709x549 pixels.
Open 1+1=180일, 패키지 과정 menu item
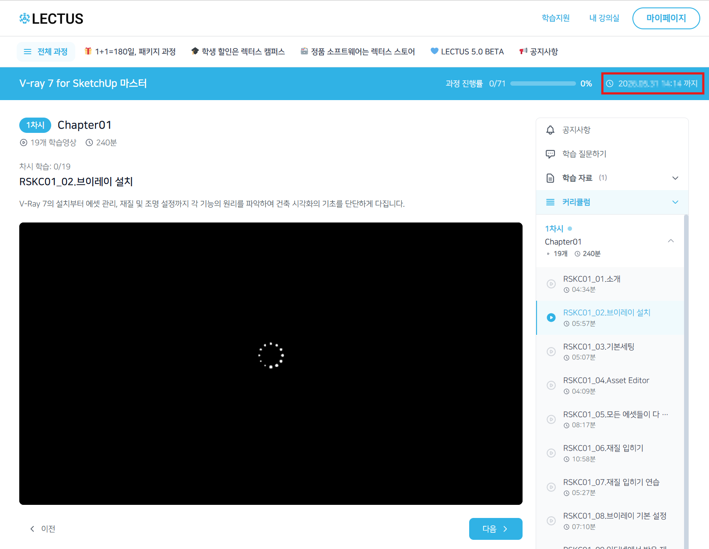(130, 52)
